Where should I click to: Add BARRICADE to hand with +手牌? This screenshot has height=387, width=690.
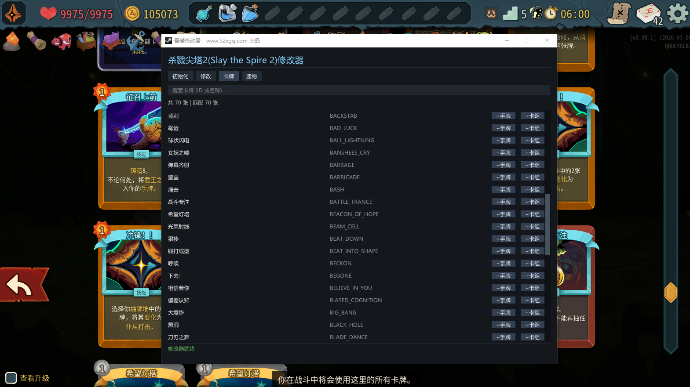504,177
